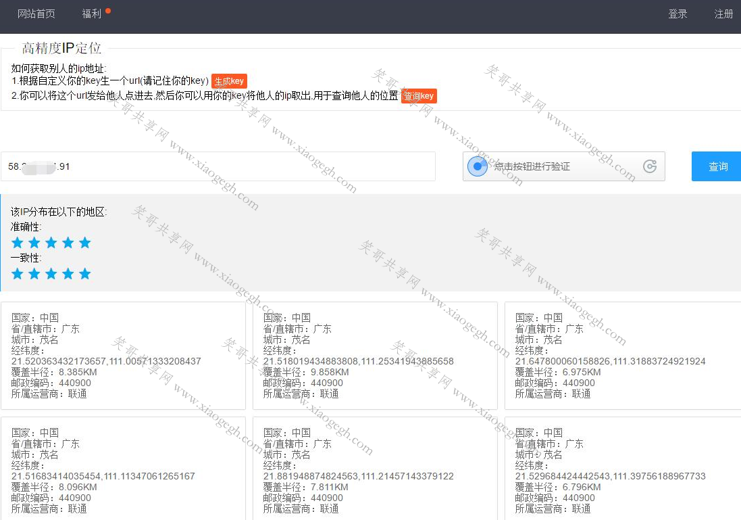This screenshot has height=520, width=741.
Task: Select the 覆盖半径：9.858KM text
Action: coord(306,372)
